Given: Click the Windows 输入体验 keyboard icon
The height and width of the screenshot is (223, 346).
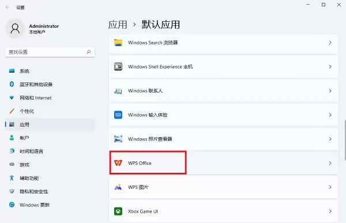Looking at the screenshot, I should [x=118, y=115].
